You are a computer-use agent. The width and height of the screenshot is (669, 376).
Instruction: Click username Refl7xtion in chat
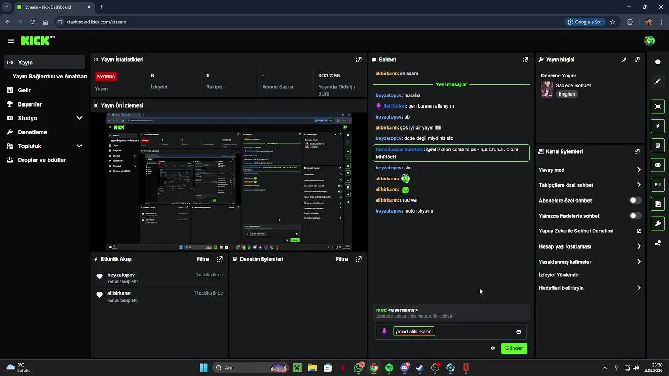coord(395,106)
